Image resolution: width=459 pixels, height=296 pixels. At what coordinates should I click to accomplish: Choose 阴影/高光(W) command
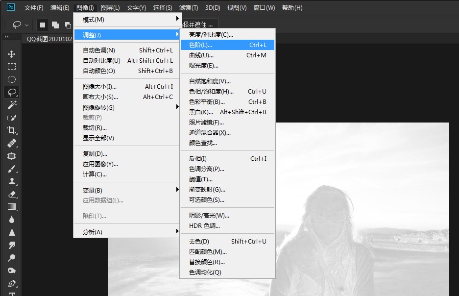coord(227,216)
